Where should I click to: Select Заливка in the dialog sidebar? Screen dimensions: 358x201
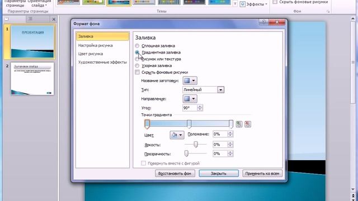(102, 36)
